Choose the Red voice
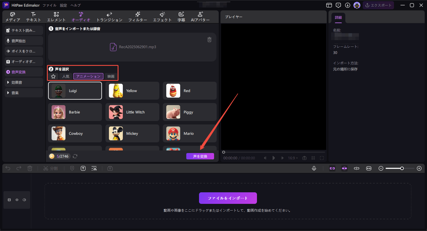Screen dimensions: 427x231 [190, 91]
